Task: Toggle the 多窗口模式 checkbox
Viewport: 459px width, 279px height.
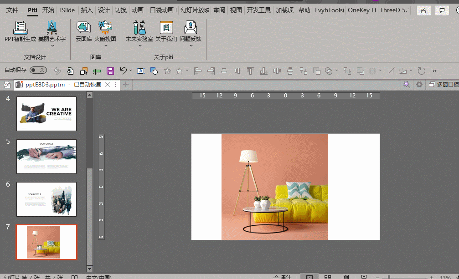Action: [431, 85]
